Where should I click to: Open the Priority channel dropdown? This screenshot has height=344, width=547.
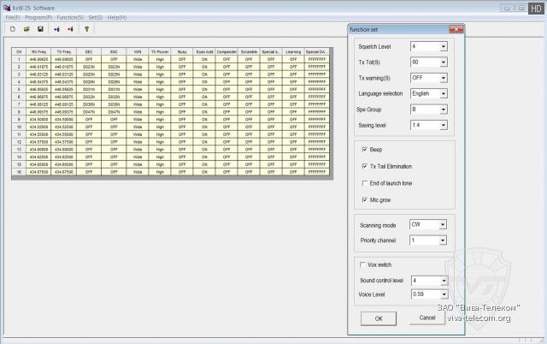click(443, 240)
